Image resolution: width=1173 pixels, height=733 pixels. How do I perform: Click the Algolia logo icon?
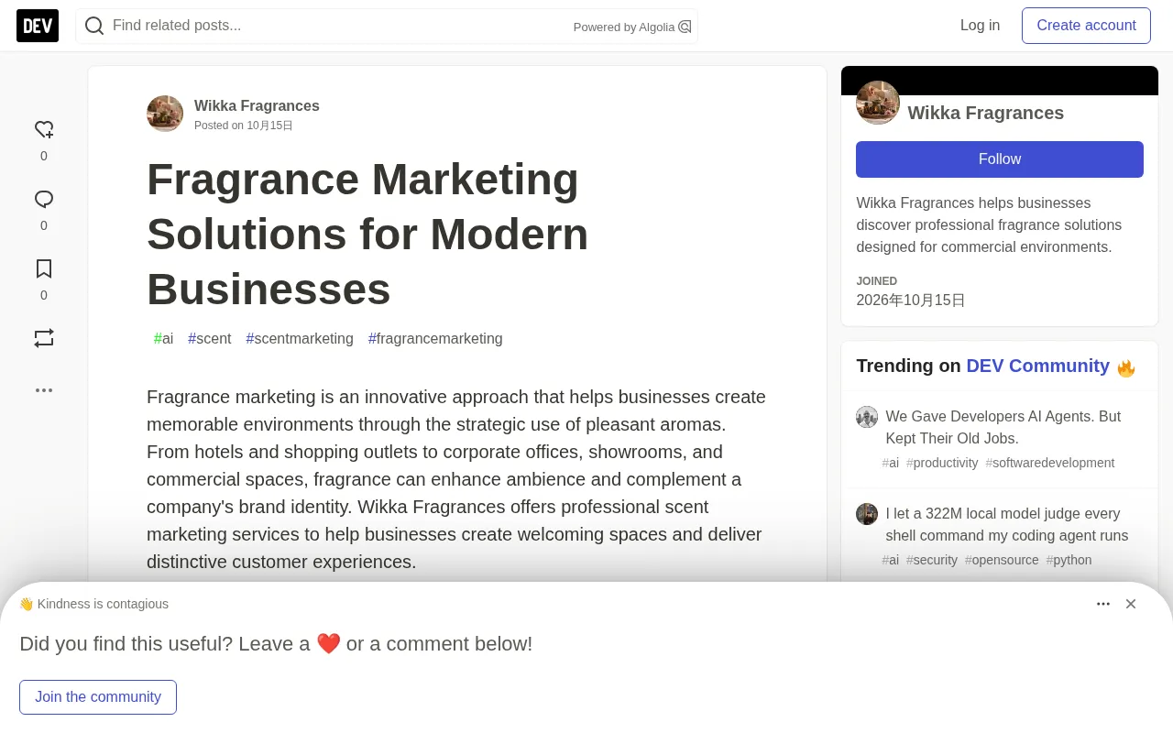coord(685,27)
